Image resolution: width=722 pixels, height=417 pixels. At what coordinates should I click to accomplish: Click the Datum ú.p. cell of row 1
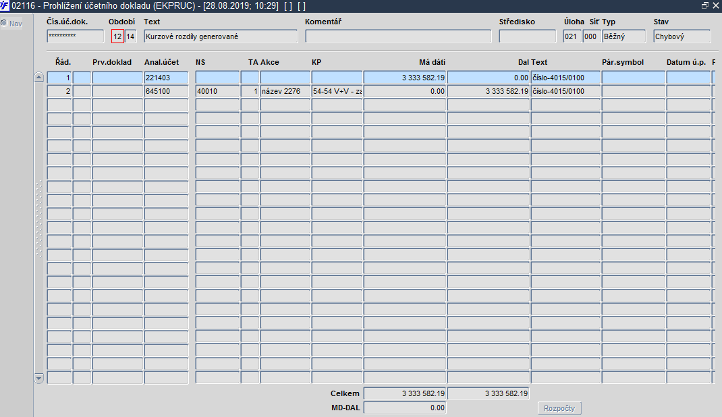coord(688,78)
